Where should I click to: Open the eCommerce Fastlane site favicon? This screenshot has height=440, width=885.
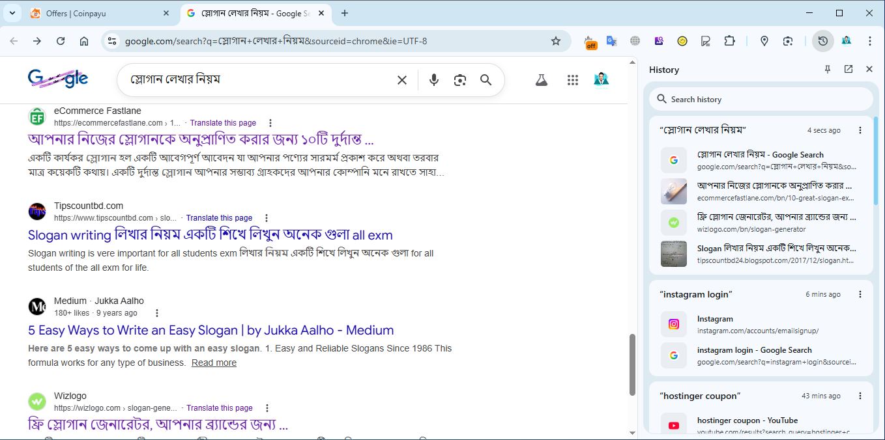coord(37,117)
